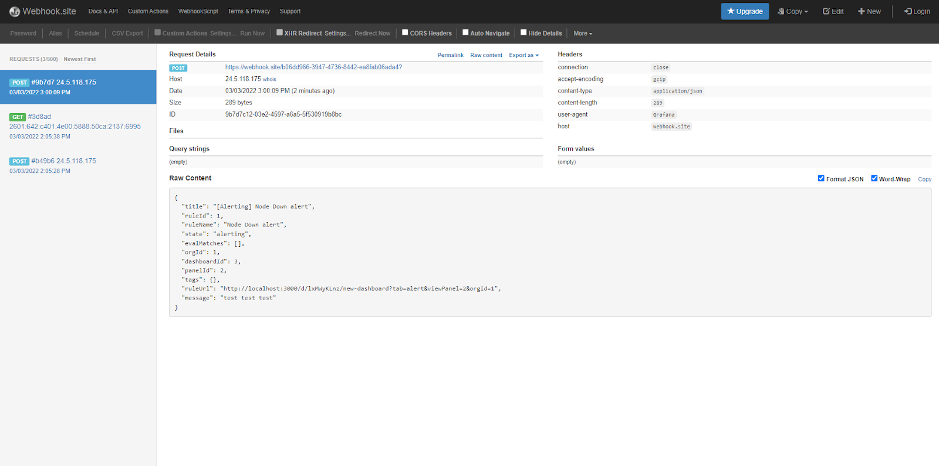Screen dimensions: 939x466
Task: Uncheck the Word-Wrap checkbox
Action: tap(874, 178)
